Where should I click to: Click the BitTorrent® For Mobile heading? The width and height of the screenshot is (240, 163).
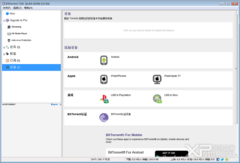(x=124, y=135)
